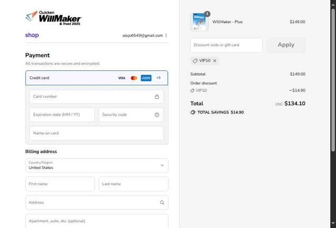Click the tag icon beside Order discount VIP10

click(x=192, y=91)
